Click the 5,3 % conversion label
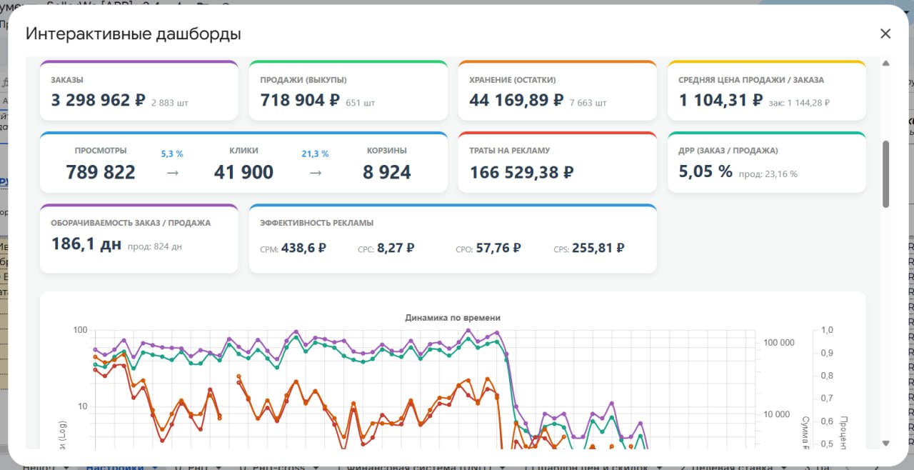 point(172,154)
